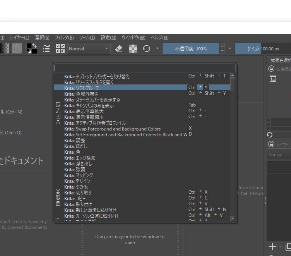Open the brush presets grid icon
Viewport: 291px width, 256px height.
coord(60,49)
